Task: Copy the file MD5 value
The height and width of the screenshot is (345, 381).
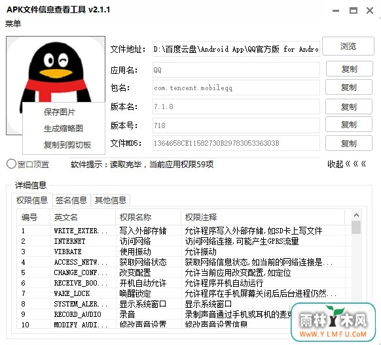Action: pos(349,143)
